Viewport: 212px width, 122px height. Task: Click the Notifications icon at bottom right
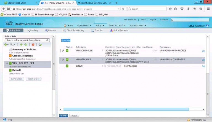click(188, 120)
